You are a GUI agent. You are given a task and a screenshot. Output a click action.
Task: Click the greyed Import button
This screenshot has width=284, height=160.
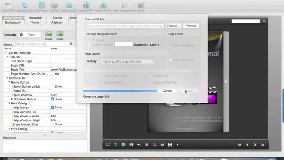point(189,91)
